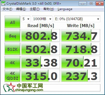This screenshot has height=95, width=105.
Task: Start the 4K QD32 test
Action: [12, 76]
